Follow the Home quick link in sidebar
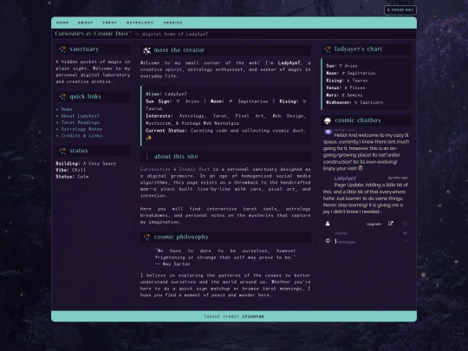The width and height of the screenshot is (468, 351). [67, 109]
